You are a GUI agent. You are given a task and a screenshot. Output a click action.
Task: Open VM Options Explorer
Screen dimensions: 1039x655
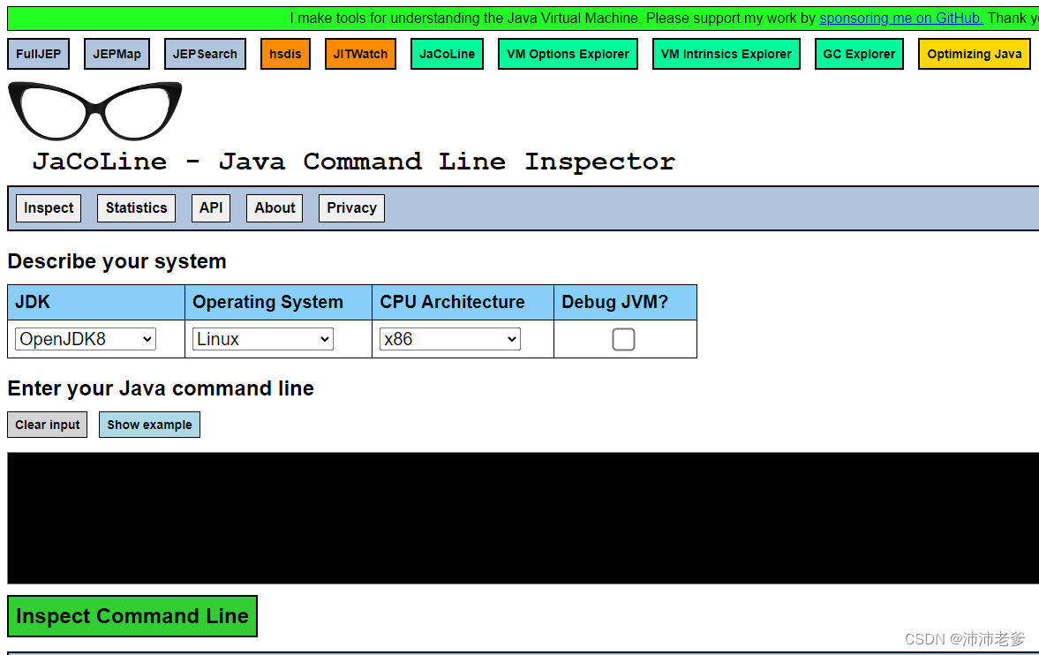coord(568,54)
